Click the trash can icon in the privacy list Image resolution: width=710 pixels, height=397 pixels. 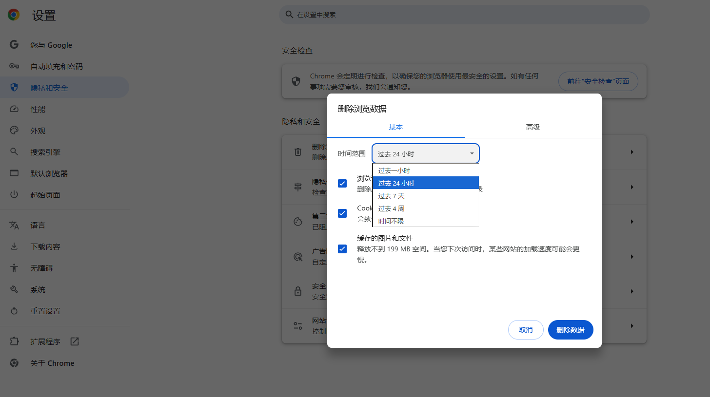click(298, 152)
